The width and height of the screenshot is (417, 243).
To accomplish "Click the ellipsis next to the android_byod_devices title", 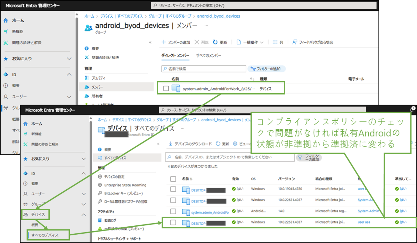I will pyautogui.click(x=206, y=26).
